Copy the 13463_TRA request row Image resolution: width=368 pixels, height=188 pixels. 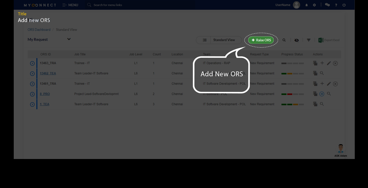click(315, 63)
